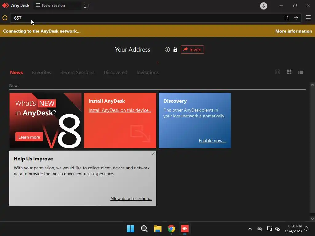Viewport: 315px width, 236px height.
Task: Click Learn more on What's New card
Action: click(x=29, y=137)
